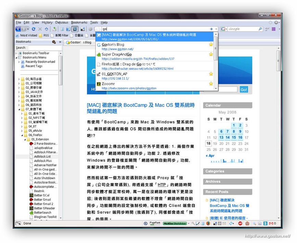The width and height of the screenshot is (297, 243).
Task: Click the star on Goston's Blog suggestion
Action: (211, 44)
